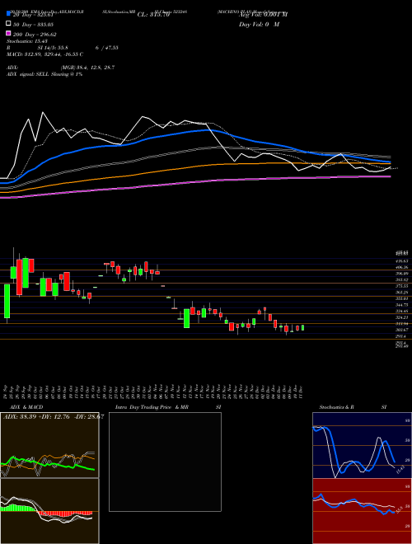Click the MACD values line
The height and width of the screenshot is (544, 412).
(x=44, y=54)
